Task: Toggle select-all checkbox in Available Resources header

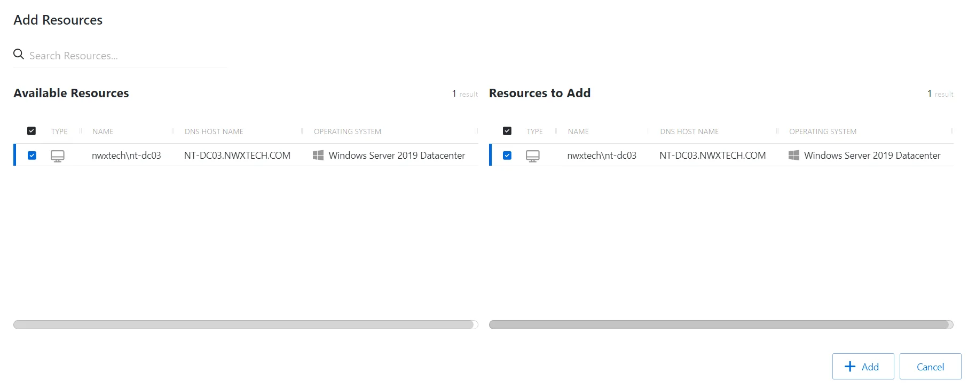Action: (32, 131)
